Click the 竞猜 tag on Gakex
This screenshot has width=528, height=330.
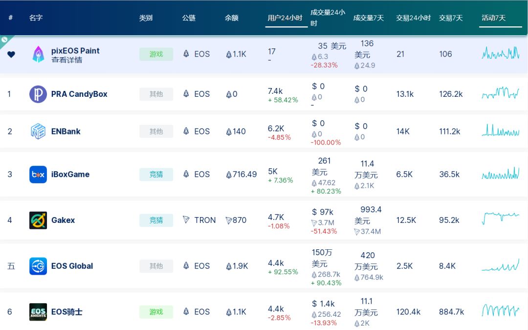pyautogui.click(x=156, y=220)
